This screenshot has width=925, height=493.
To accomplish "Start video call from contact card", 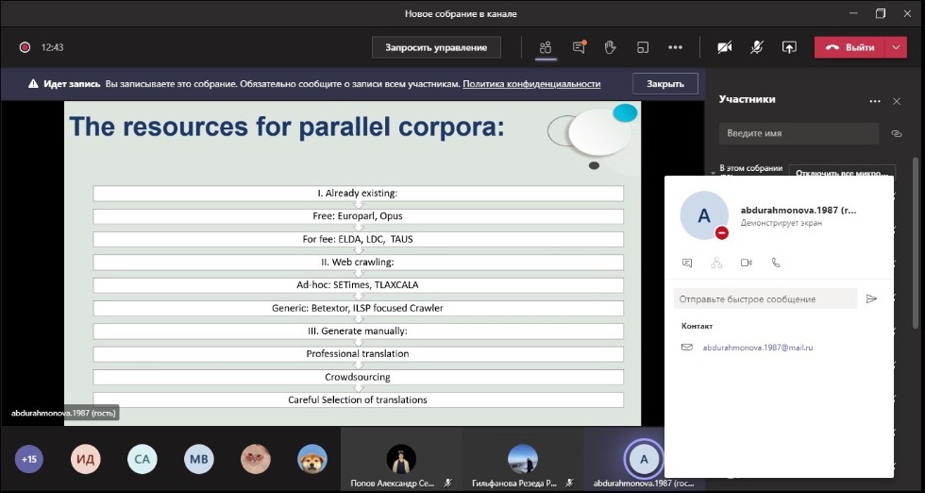I will click(x=746, y=263).
